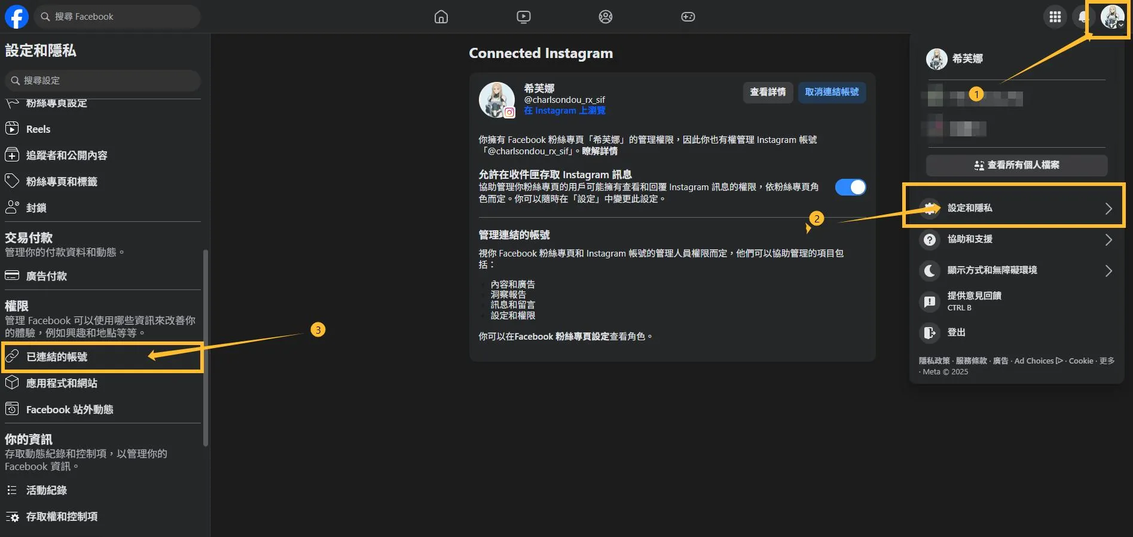Toggle Instagram inbox message access switch
Screen dimensions: 1133x537
[850, 187]
